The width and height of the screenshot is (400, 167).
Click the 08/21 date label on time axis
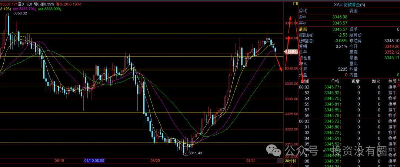pyautogui.click(x=251, y=161)
